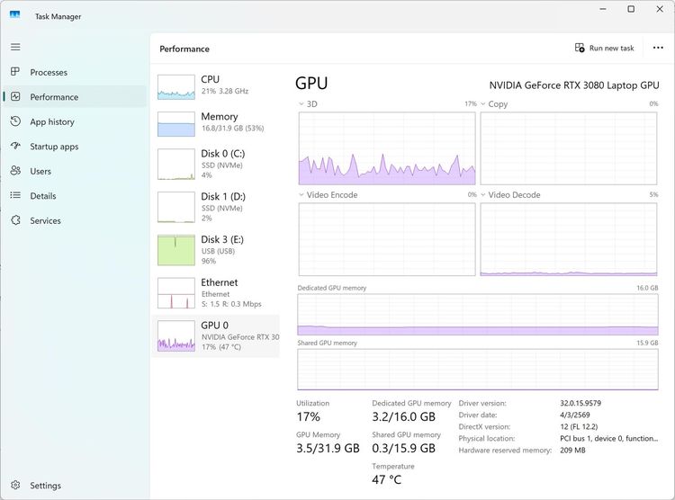Open the Copy engine dropdown chevron
Viewport: 675px width, 500px height.
point(483,103)
